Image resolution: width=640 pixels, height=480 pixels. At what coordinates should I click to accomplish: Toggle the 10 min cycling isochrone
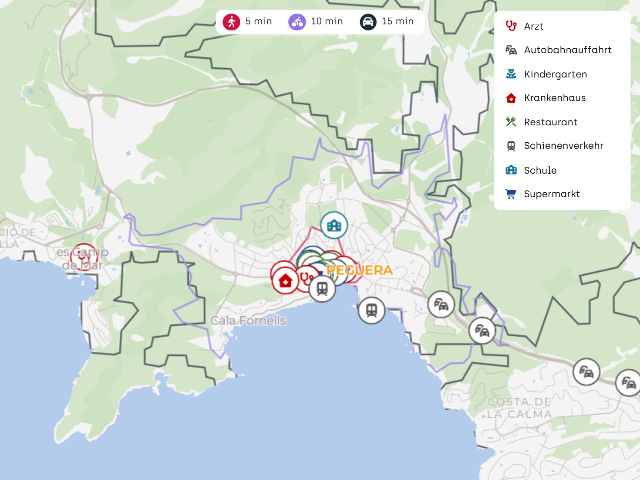pyautogui.click(x=316, y=21)
